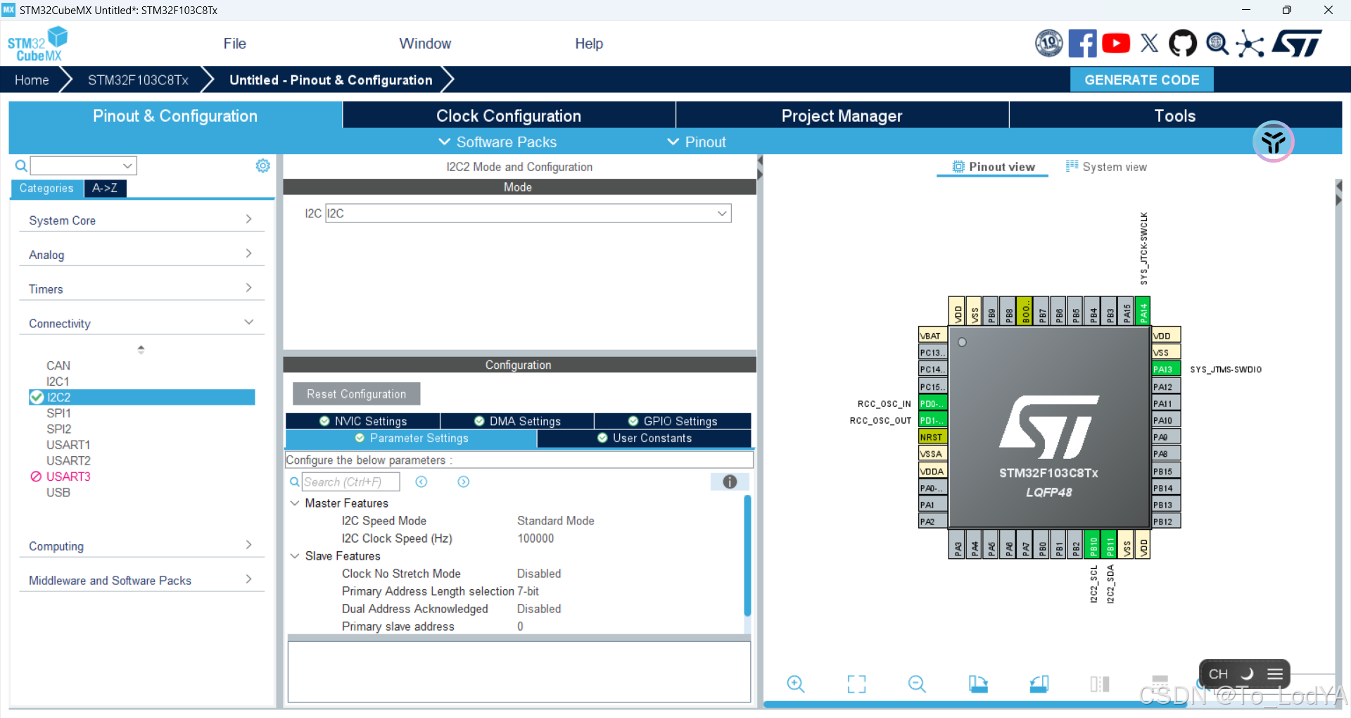Open the DMA Settings tab

pos(517,421)
